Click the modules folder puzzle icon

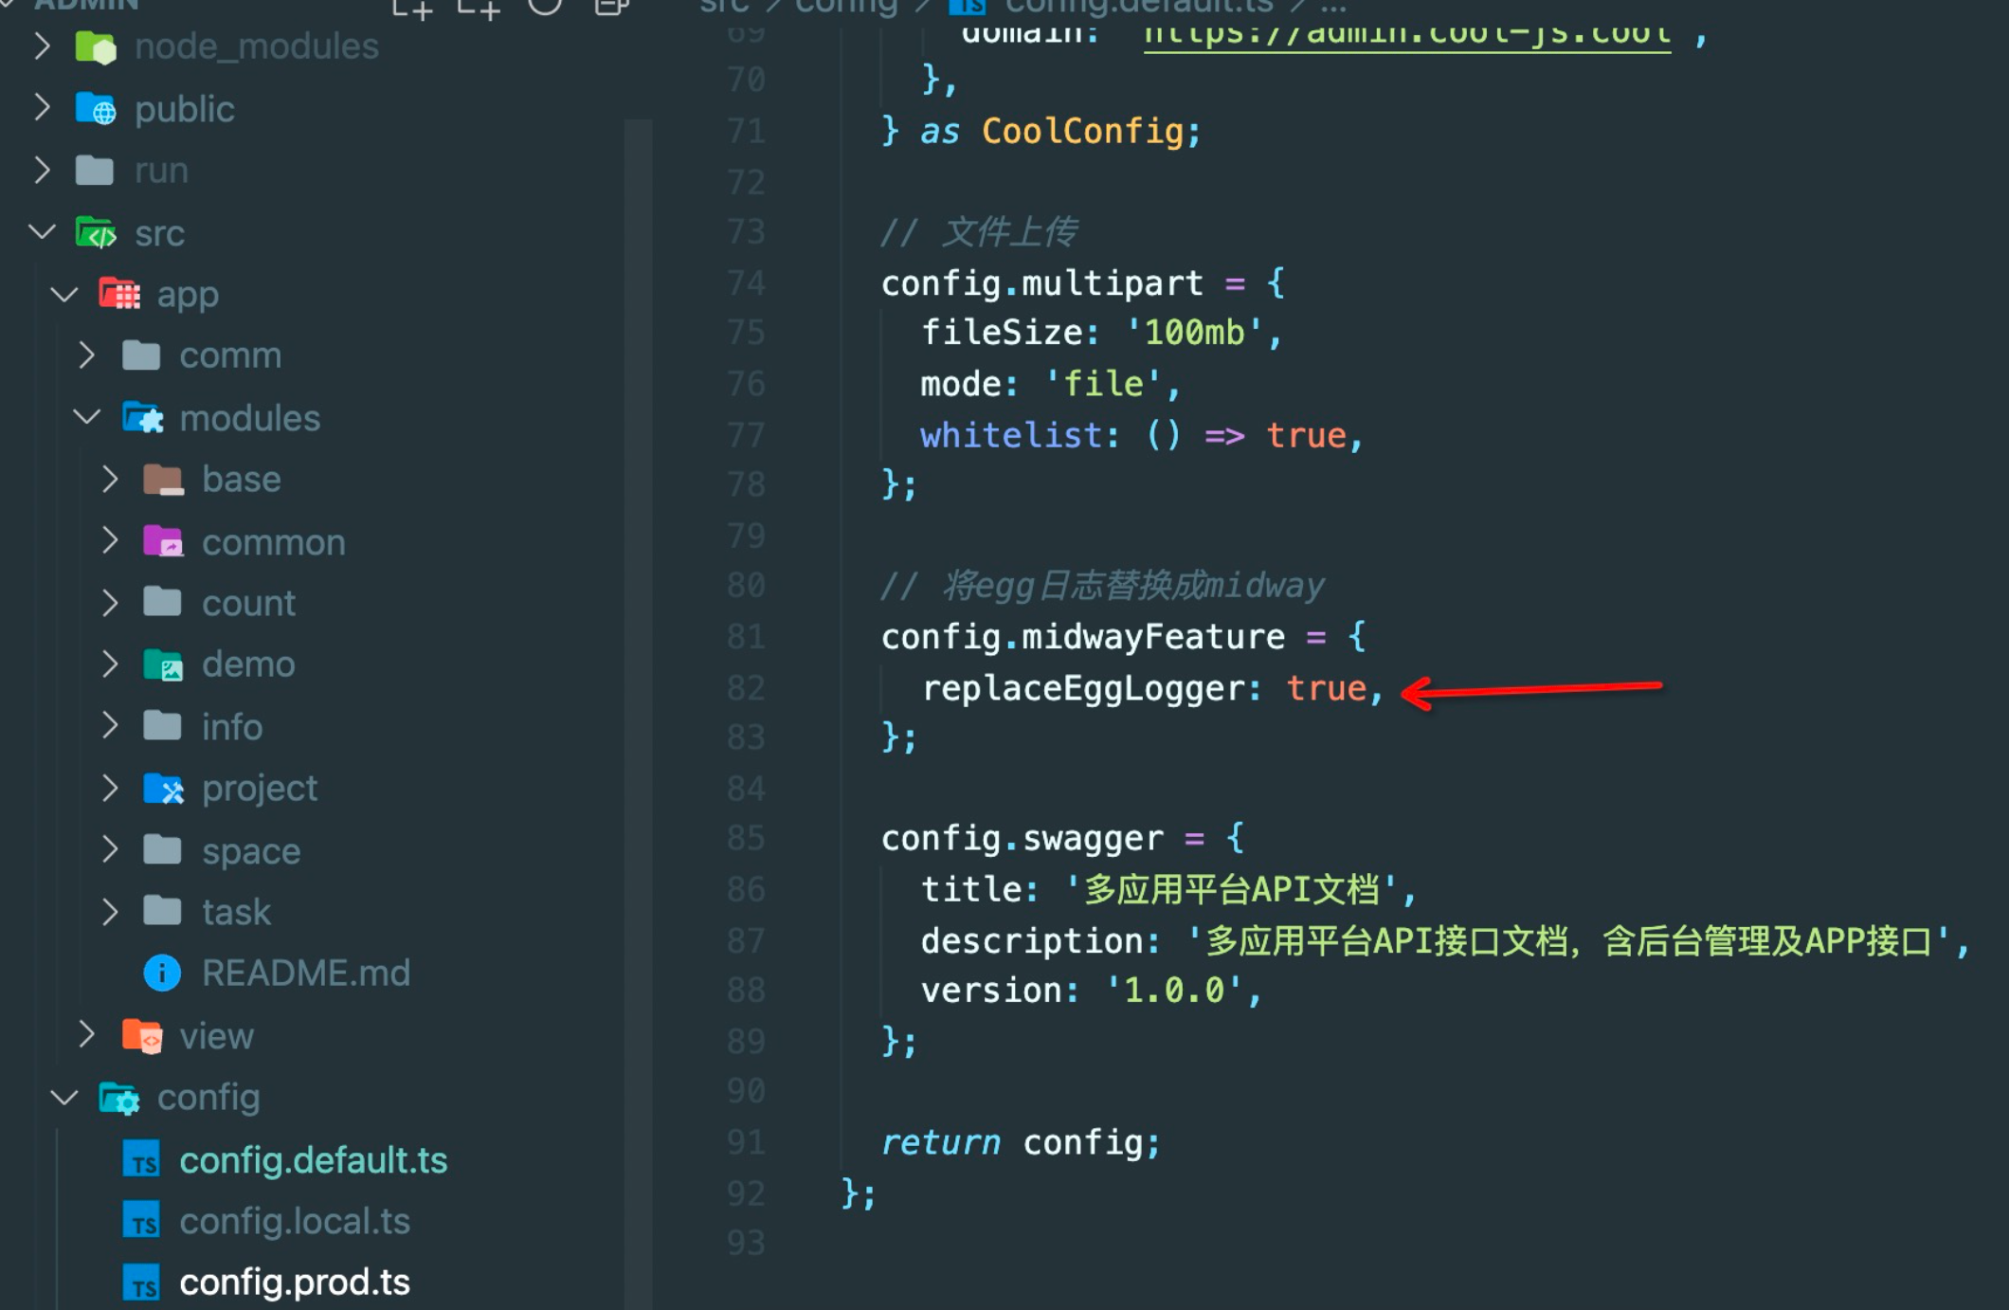142,417
